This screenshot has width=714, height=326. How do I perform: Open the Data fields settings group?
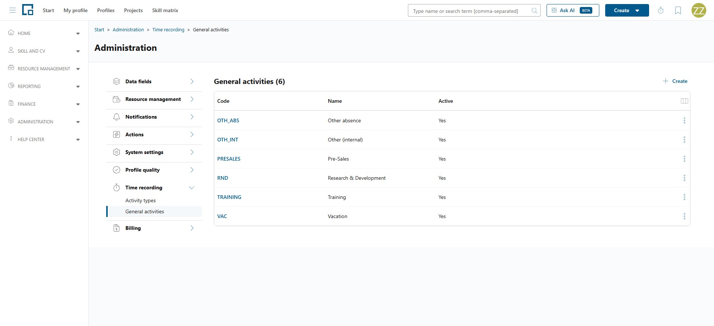tap(154, 81)
